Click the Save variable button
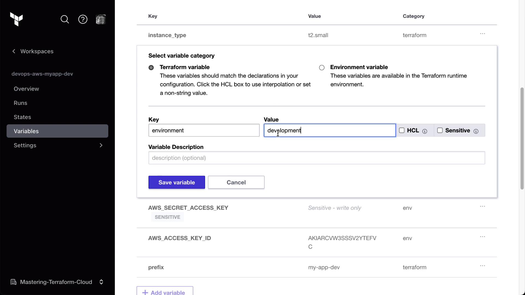525x295 pixels. pyautogui.click(x=177, y=182)
